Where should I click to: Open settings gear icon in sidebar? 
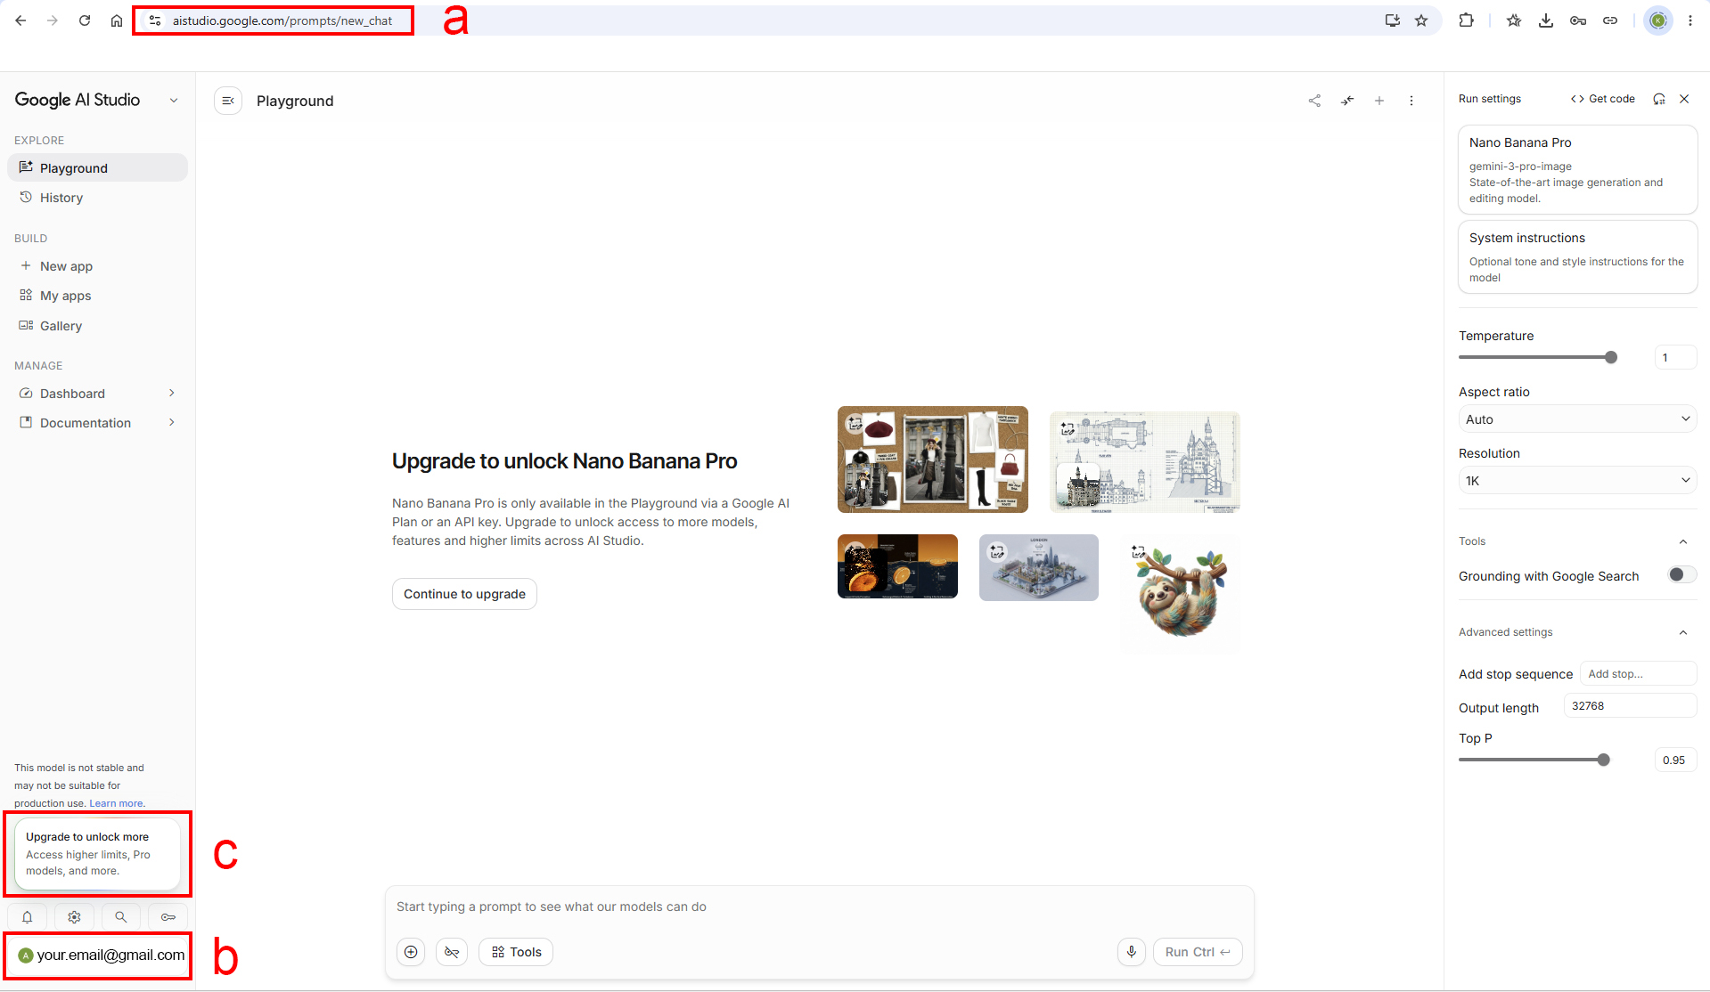pyautogui.click(x=74, y=916)
